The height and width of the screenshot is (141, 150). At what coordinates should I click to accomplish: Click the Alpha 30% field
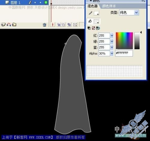point(104,54)
